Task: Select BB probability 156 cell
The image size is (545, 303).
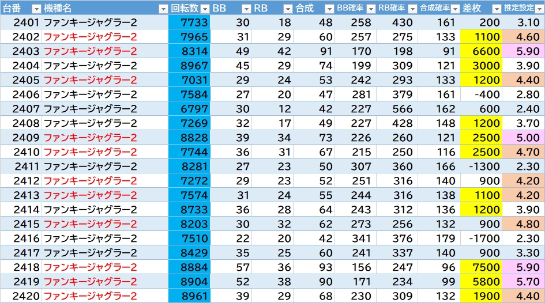Action: (x=356, y=267)
